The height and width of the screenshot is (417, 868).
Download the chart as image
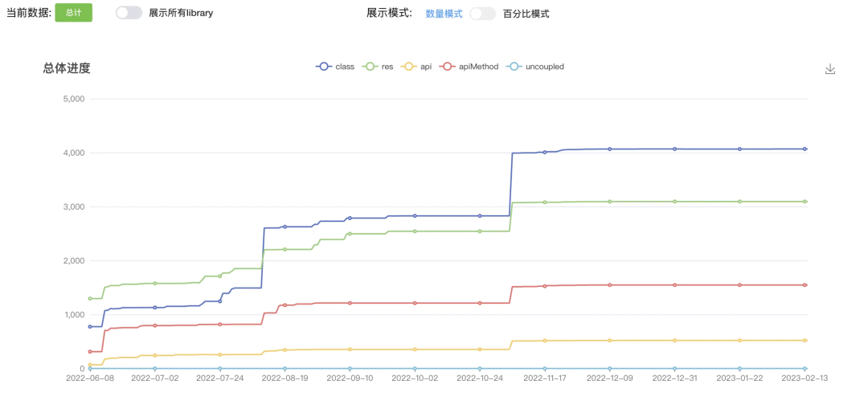pyautogui.click(x=829, y=69)
